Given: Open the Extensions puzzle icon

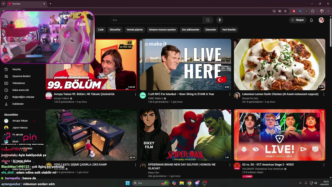Looking at the screenshot, I should click(x=313, y=11).
